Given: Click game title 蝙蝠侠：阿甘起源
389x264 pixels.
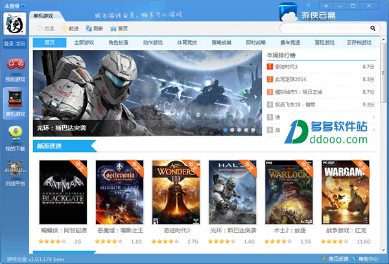Looking at the screenshot, I should point(64,230).
